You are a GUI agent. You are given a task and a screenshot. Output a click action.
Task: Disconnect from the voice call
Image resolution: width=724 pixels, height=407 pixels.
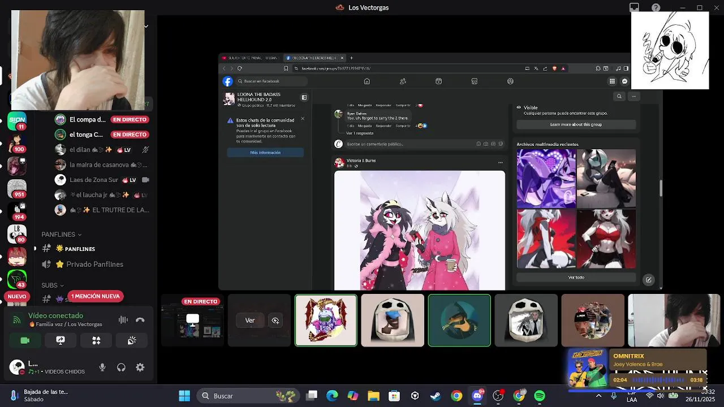(x=140, y=320)
